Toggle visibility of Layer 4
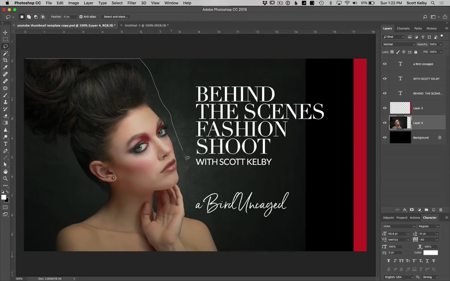 click(x=385, y=123)
